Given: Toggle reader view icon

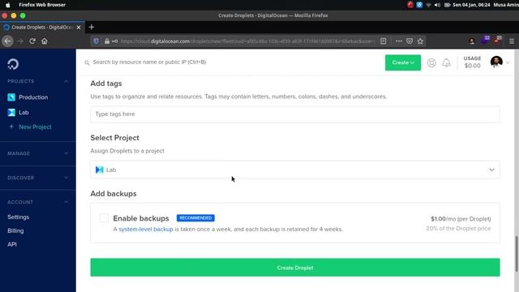Looking at the screenshot, I should 384,41.
